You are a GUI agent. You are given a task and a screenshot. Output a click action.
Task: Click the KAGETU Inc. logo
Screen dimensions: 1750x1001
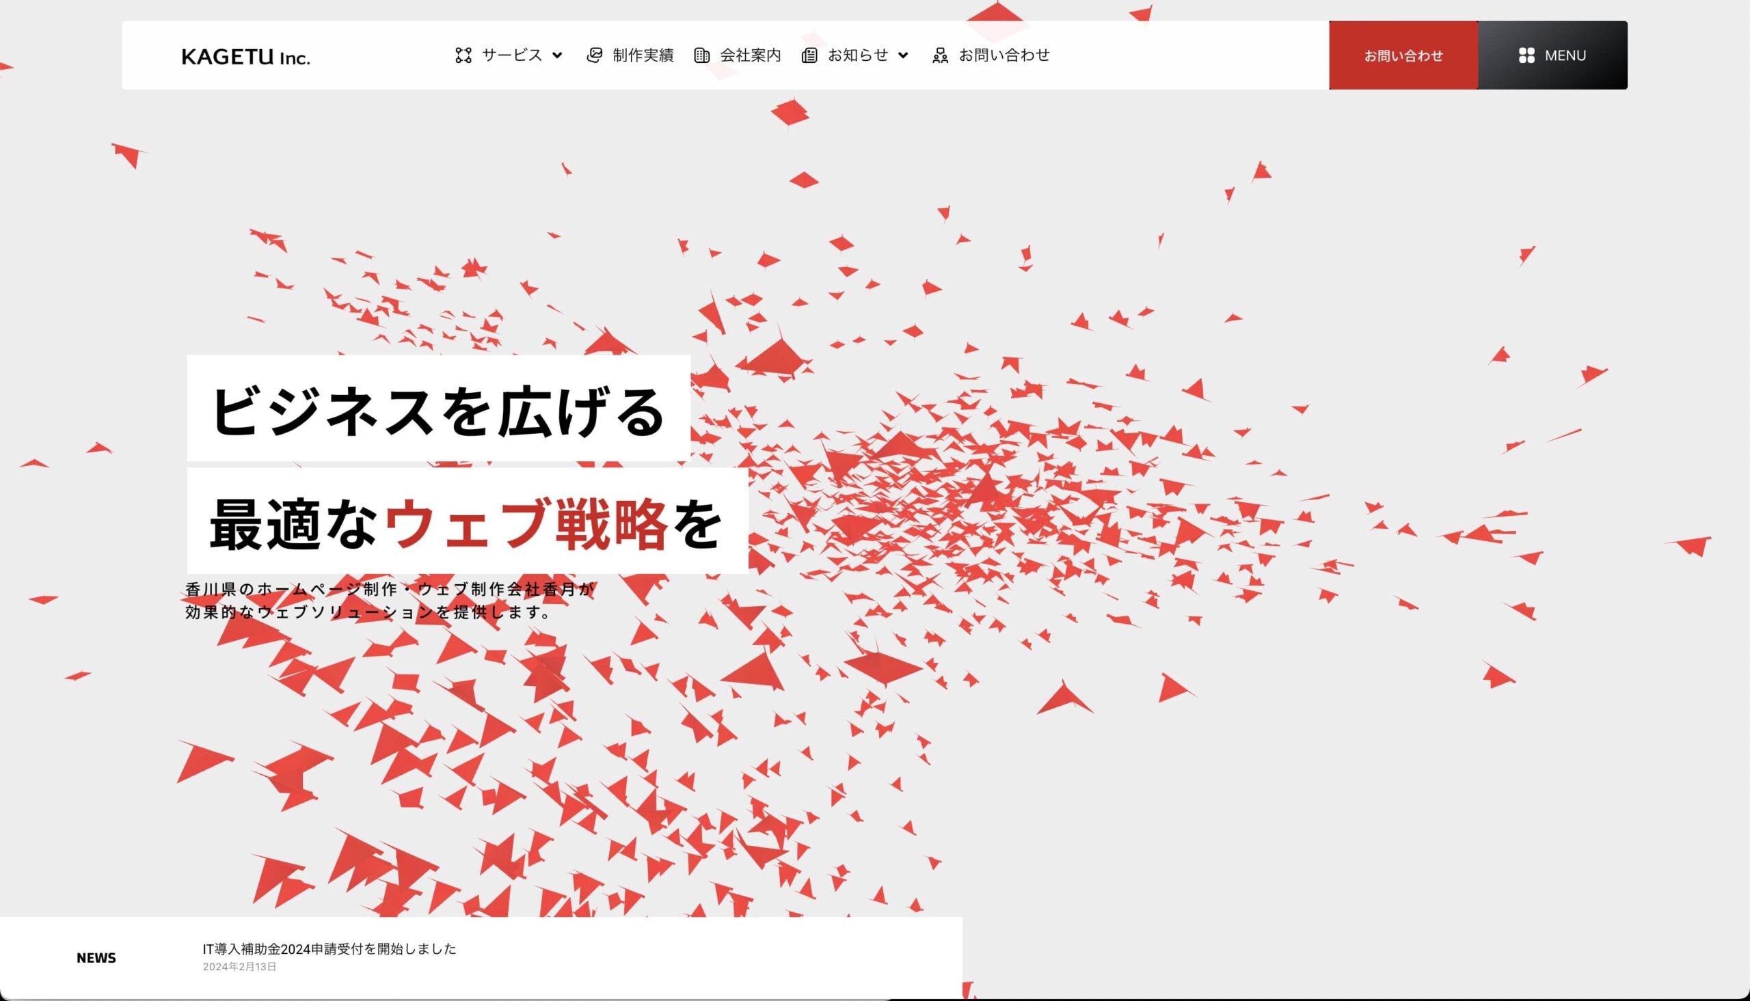click(245, 57)
